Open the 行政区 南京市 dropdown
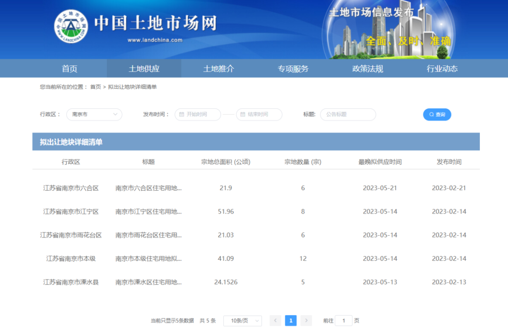Viewport: 508px width, 335px height. pos(94,114)
